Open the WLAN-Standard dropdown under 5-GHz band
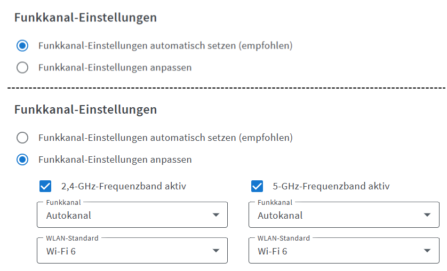 [x=344, y=250]
